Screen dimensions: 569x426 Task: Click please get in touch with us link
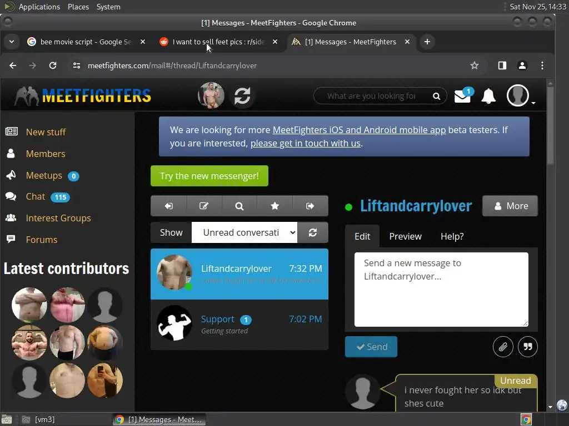click(306, 144)
